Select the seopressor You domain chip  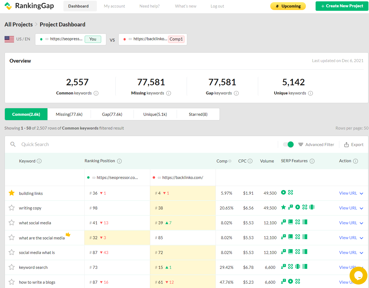tap(71, 39)
